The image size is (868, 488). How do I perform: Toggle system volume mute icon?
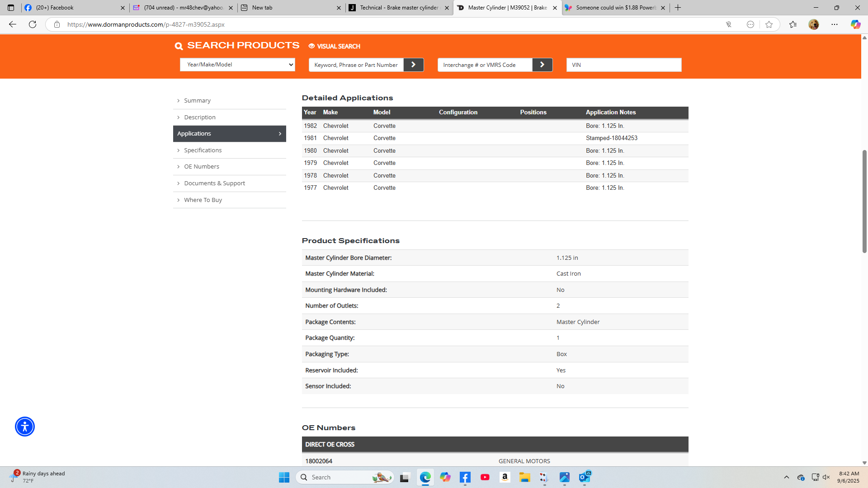[826, 477]
